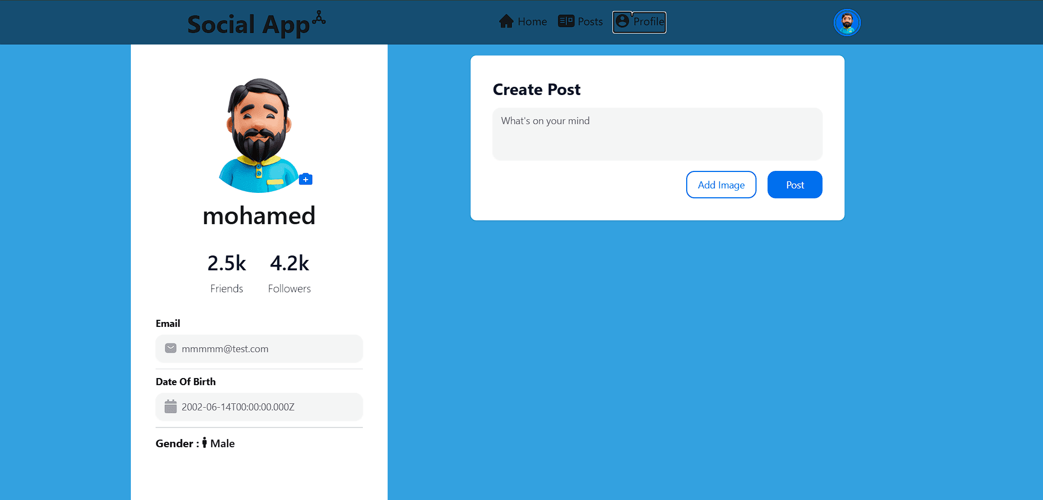The image size is (1043, 500).
Task: Click the network icon next to Social App
Action: tap(319, 18)
